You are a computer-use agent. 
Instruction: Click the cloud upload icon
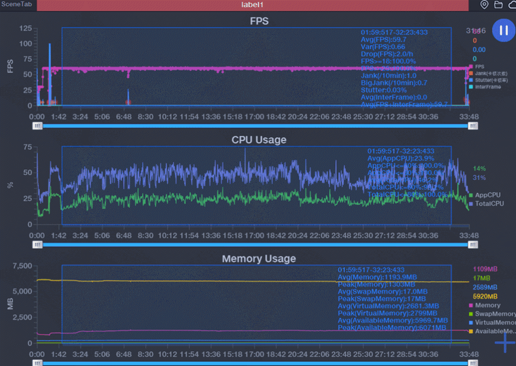tap(512, 5)
